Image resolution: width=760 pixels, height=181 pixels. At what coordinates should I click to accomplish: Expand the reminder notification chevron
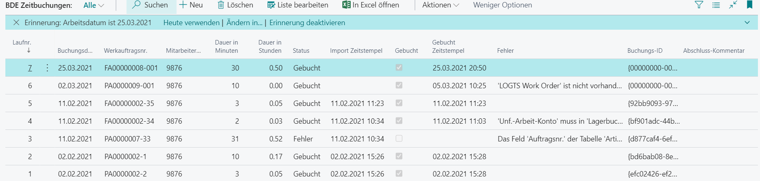pos(747,23)
